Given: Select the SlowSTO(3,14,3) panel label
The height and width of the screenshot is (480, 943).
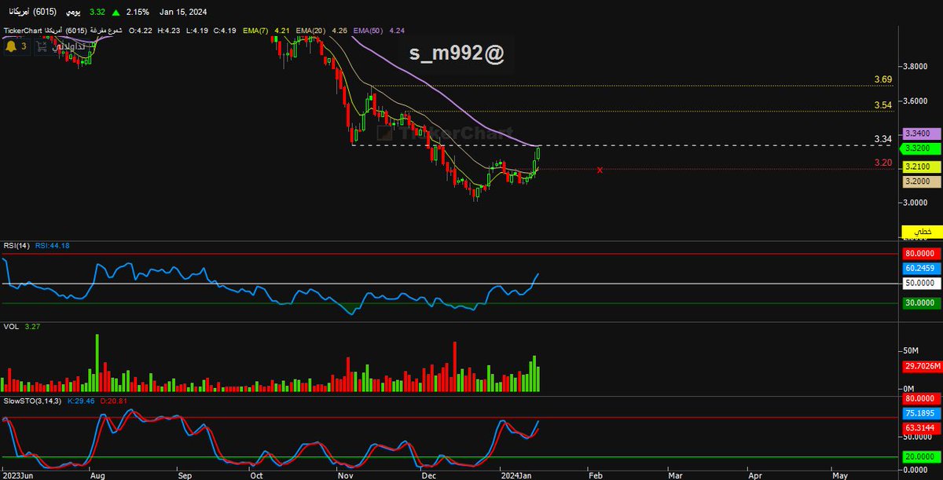Looking at the screenshot, I should tap(32, 401).
